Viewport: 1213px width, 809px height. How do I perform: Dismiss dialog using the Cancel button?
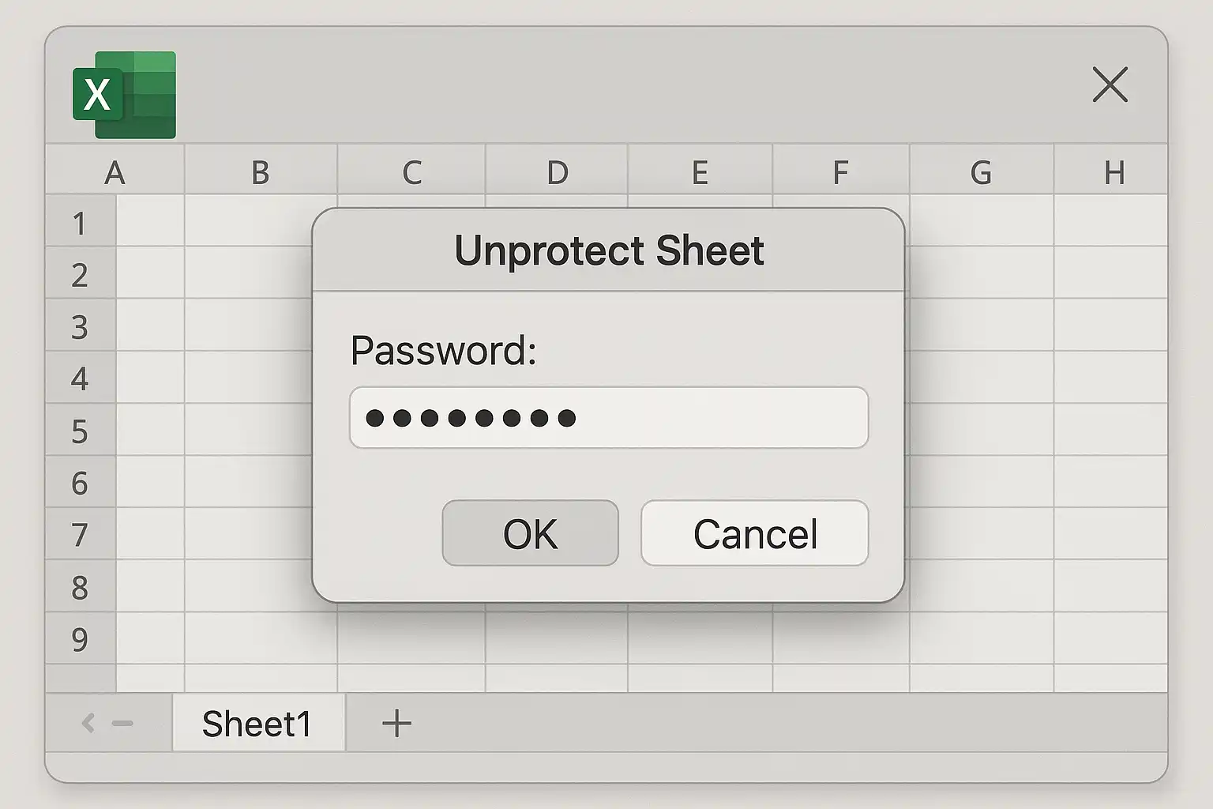755,533
